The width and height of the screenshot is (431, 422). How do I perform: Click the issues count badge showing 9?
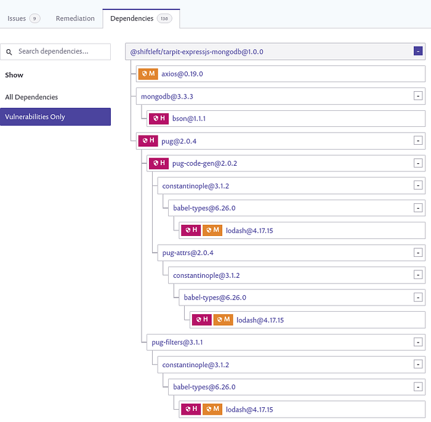[x=34, y=18]
